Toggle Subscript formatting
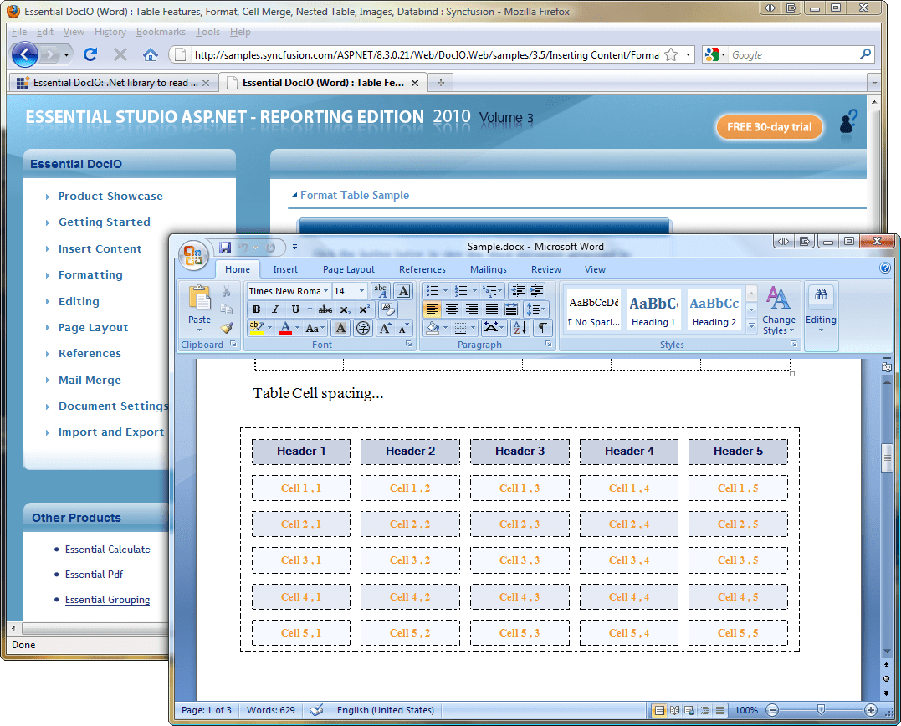The image size is (901, 726). pos(345,309)
